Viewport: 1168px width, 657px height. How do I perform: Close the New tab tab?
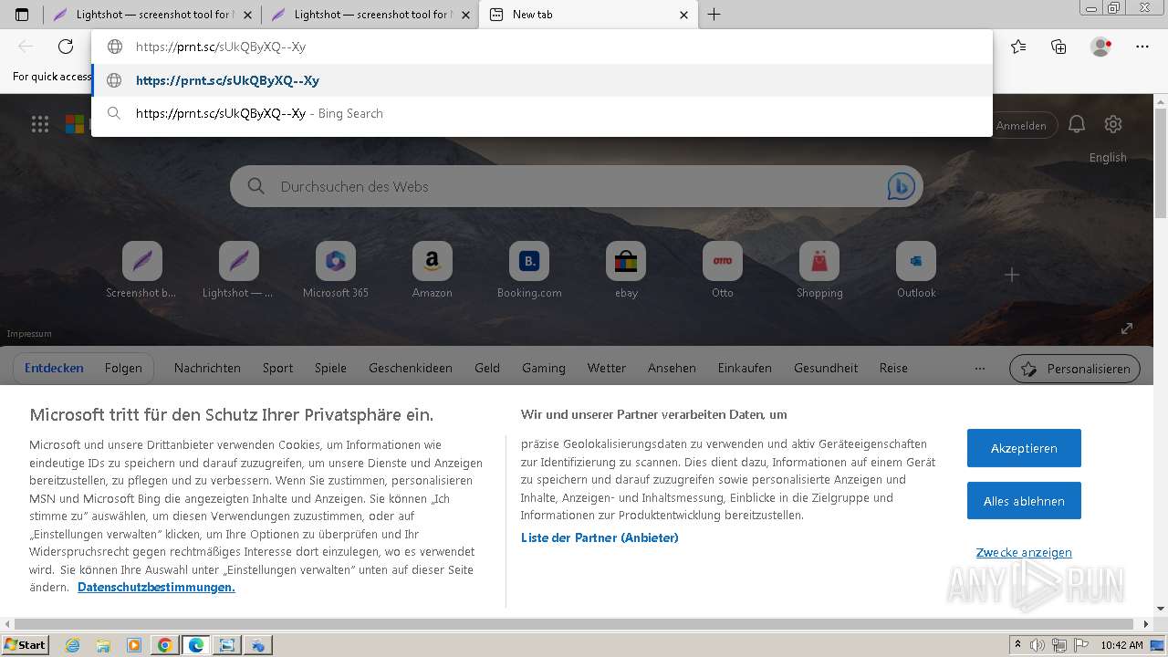(684, 15)
